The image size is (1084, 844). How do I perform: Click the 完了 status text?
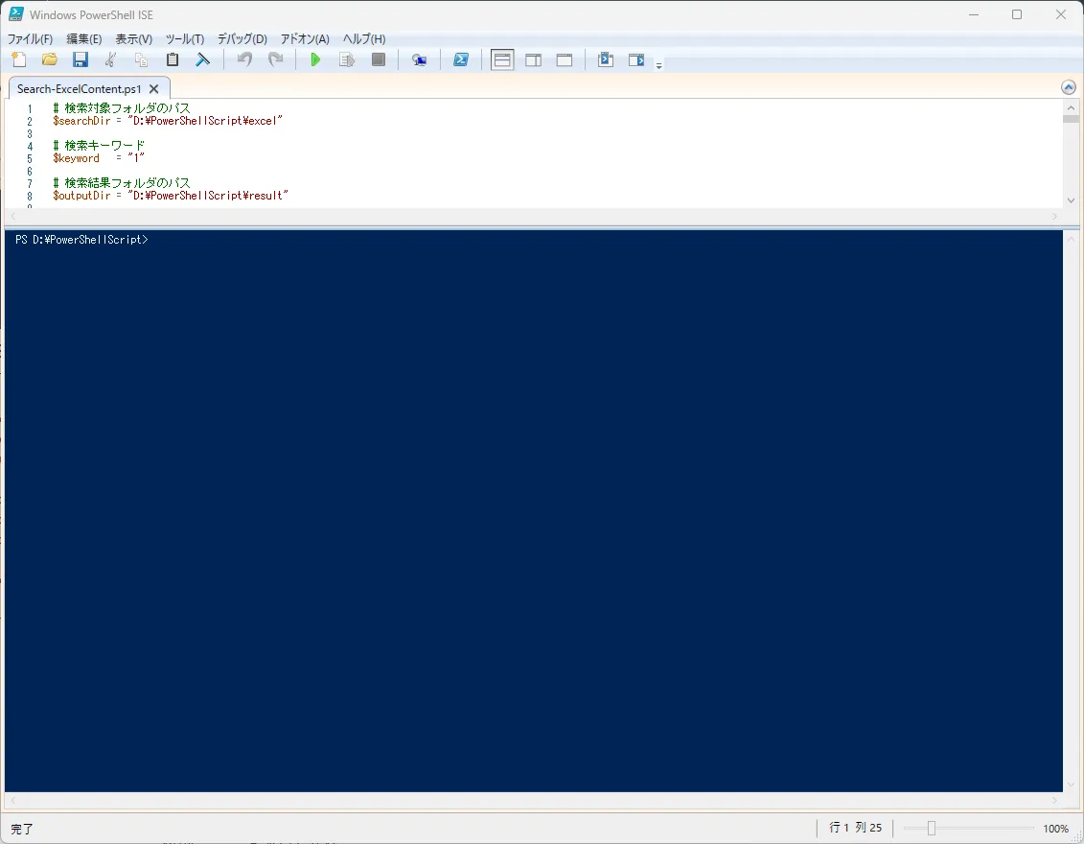tap(21, 829)
